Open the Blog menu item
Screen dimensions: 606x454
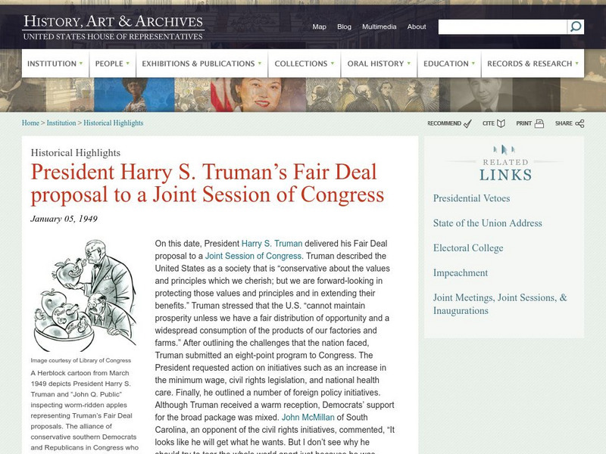(344, 26)
